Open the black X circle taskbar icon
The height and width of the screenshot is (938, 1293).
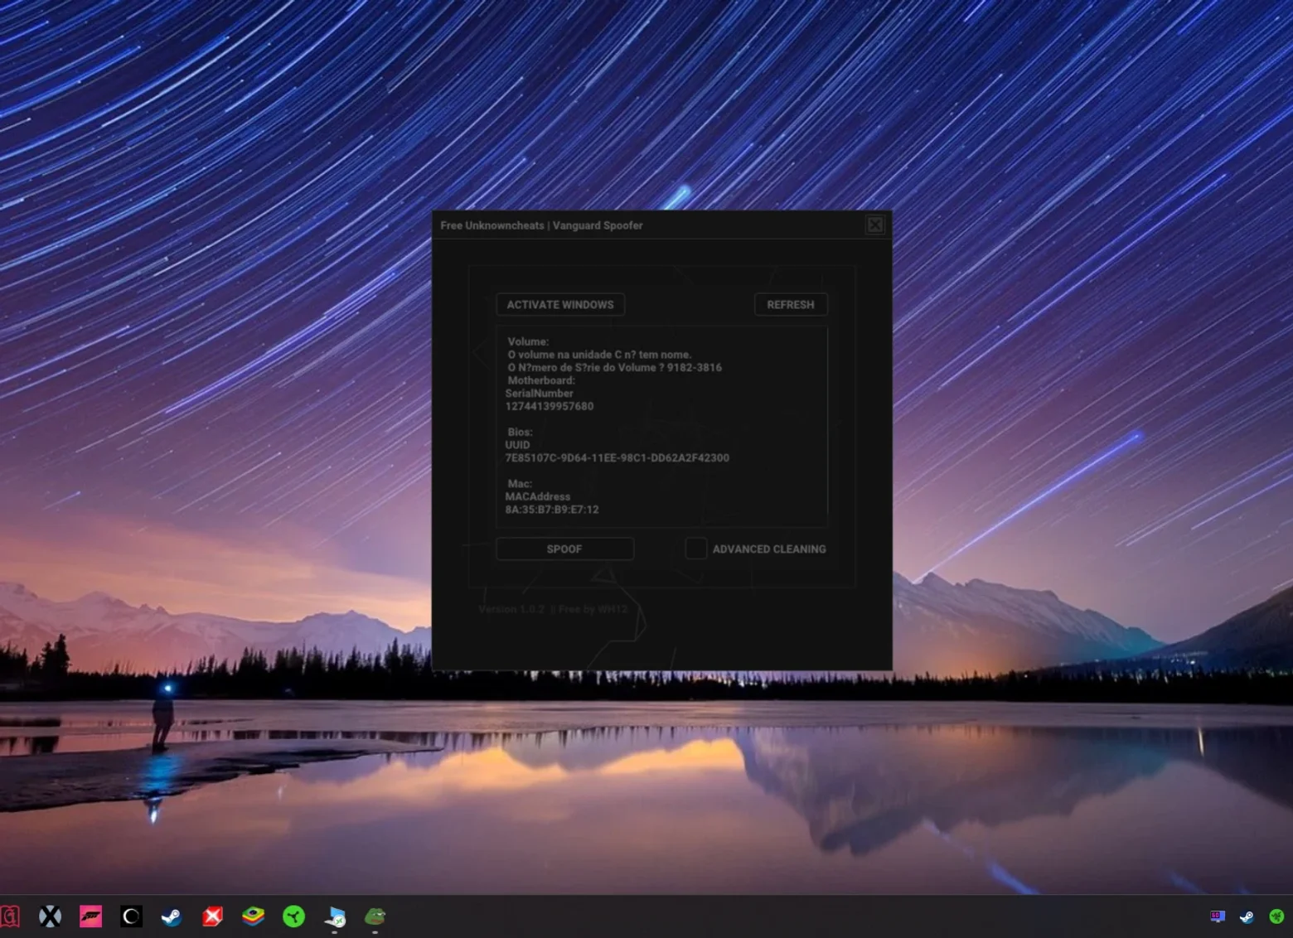51,916
